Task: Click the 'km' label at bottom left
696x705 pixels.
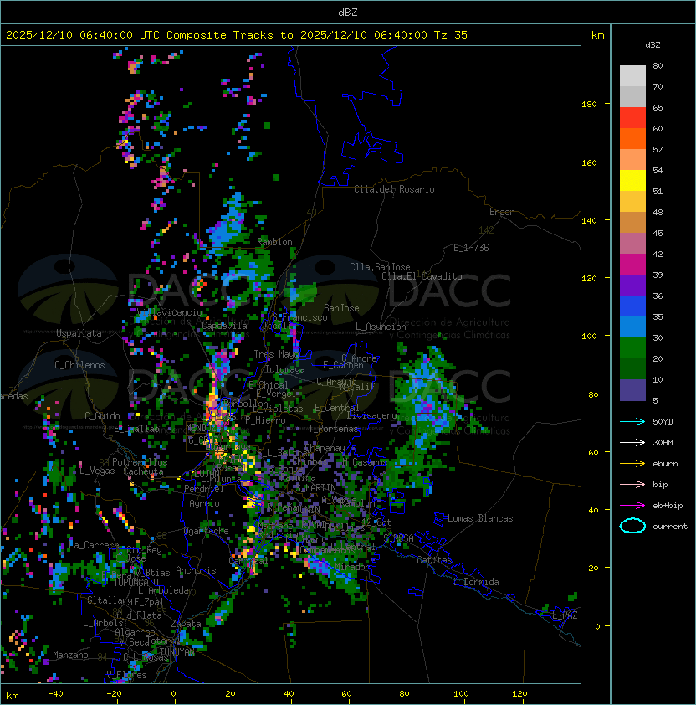Action: pyautogui.click(x=13, y=696)
